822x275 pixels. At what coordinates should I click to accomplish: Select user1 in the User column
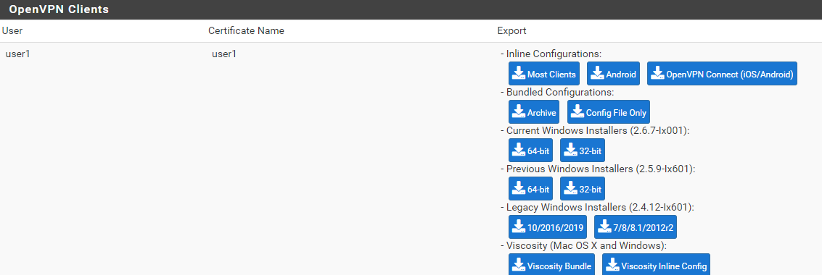click(18, 54)
